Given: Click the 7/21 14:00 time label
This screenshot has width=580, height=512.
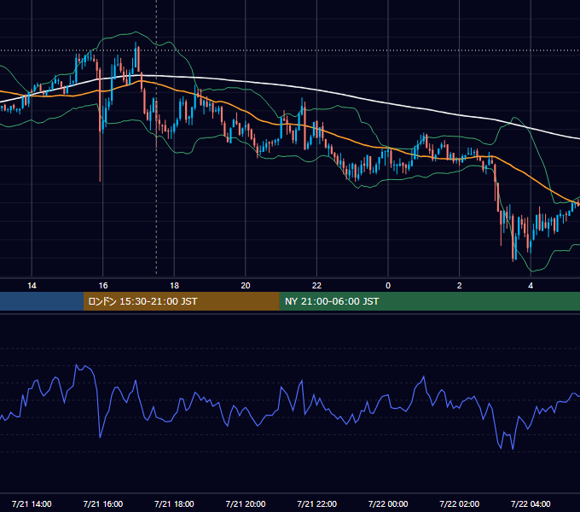Looking at the screenshot, I should coord(32,503).
